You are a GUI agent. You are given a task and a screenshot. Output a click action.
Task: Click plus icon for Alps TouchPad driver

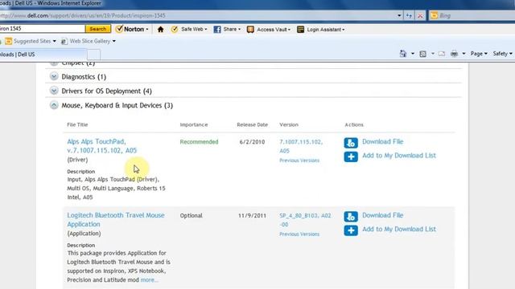351,157
